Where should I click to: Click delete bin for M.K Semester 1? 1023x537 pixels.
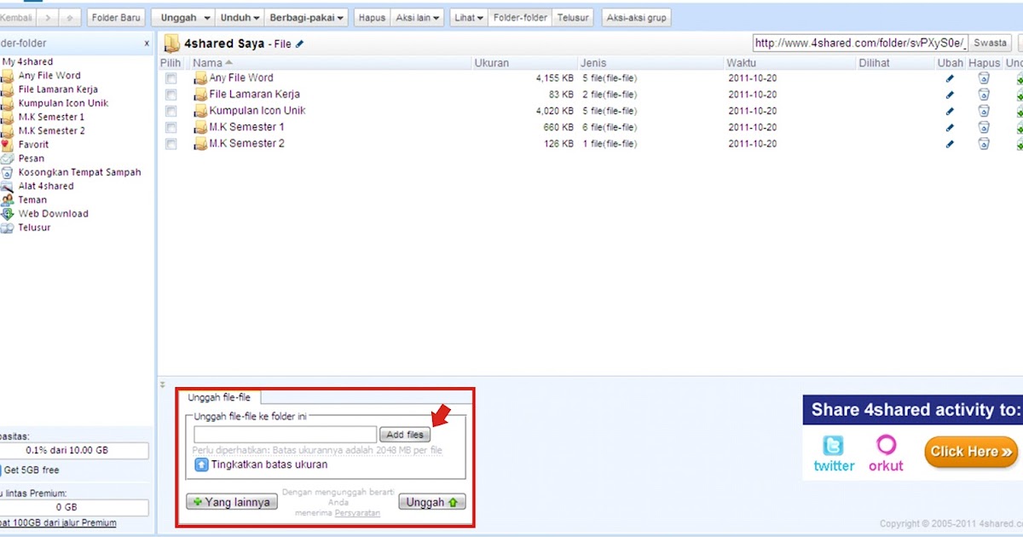984,128
